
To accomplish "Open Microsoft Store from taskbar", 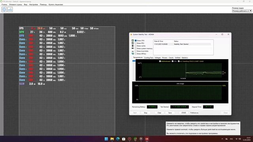I will tap(124, 139).
